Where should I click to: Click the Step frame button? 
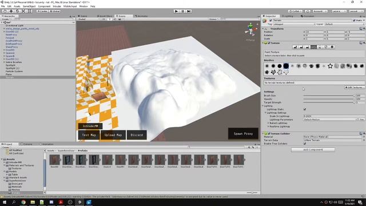189,11
